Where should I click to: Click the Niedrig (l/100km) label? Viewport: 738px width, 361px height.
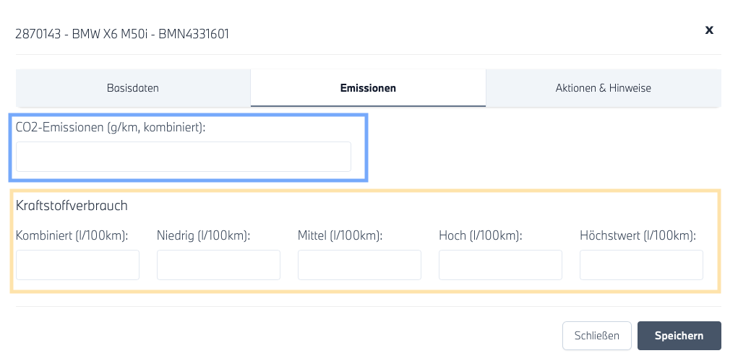coord(203,235)
